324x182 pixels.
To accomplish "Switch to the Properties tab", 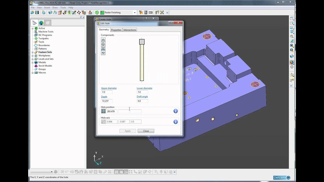I will pyautogui.click(x=116, y=30).
